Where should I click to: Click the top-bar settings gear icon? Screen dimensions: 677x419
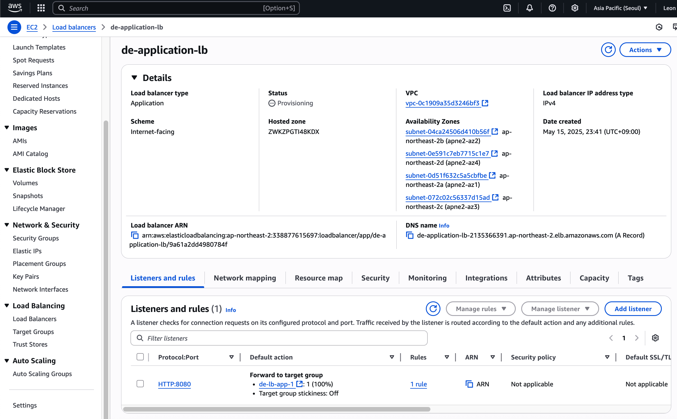[575, 8]
